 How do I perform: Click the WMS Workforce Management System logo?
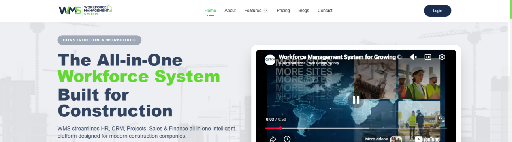[85, 10]
